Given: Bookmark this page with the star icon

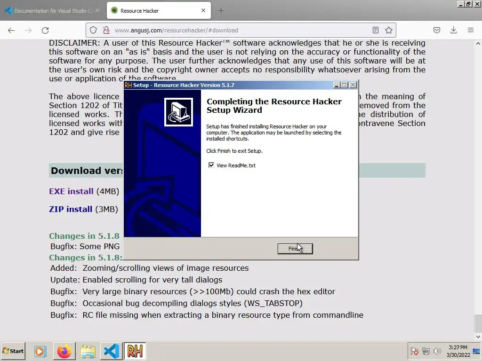Looking at the screenshot, I should point(388,30).
